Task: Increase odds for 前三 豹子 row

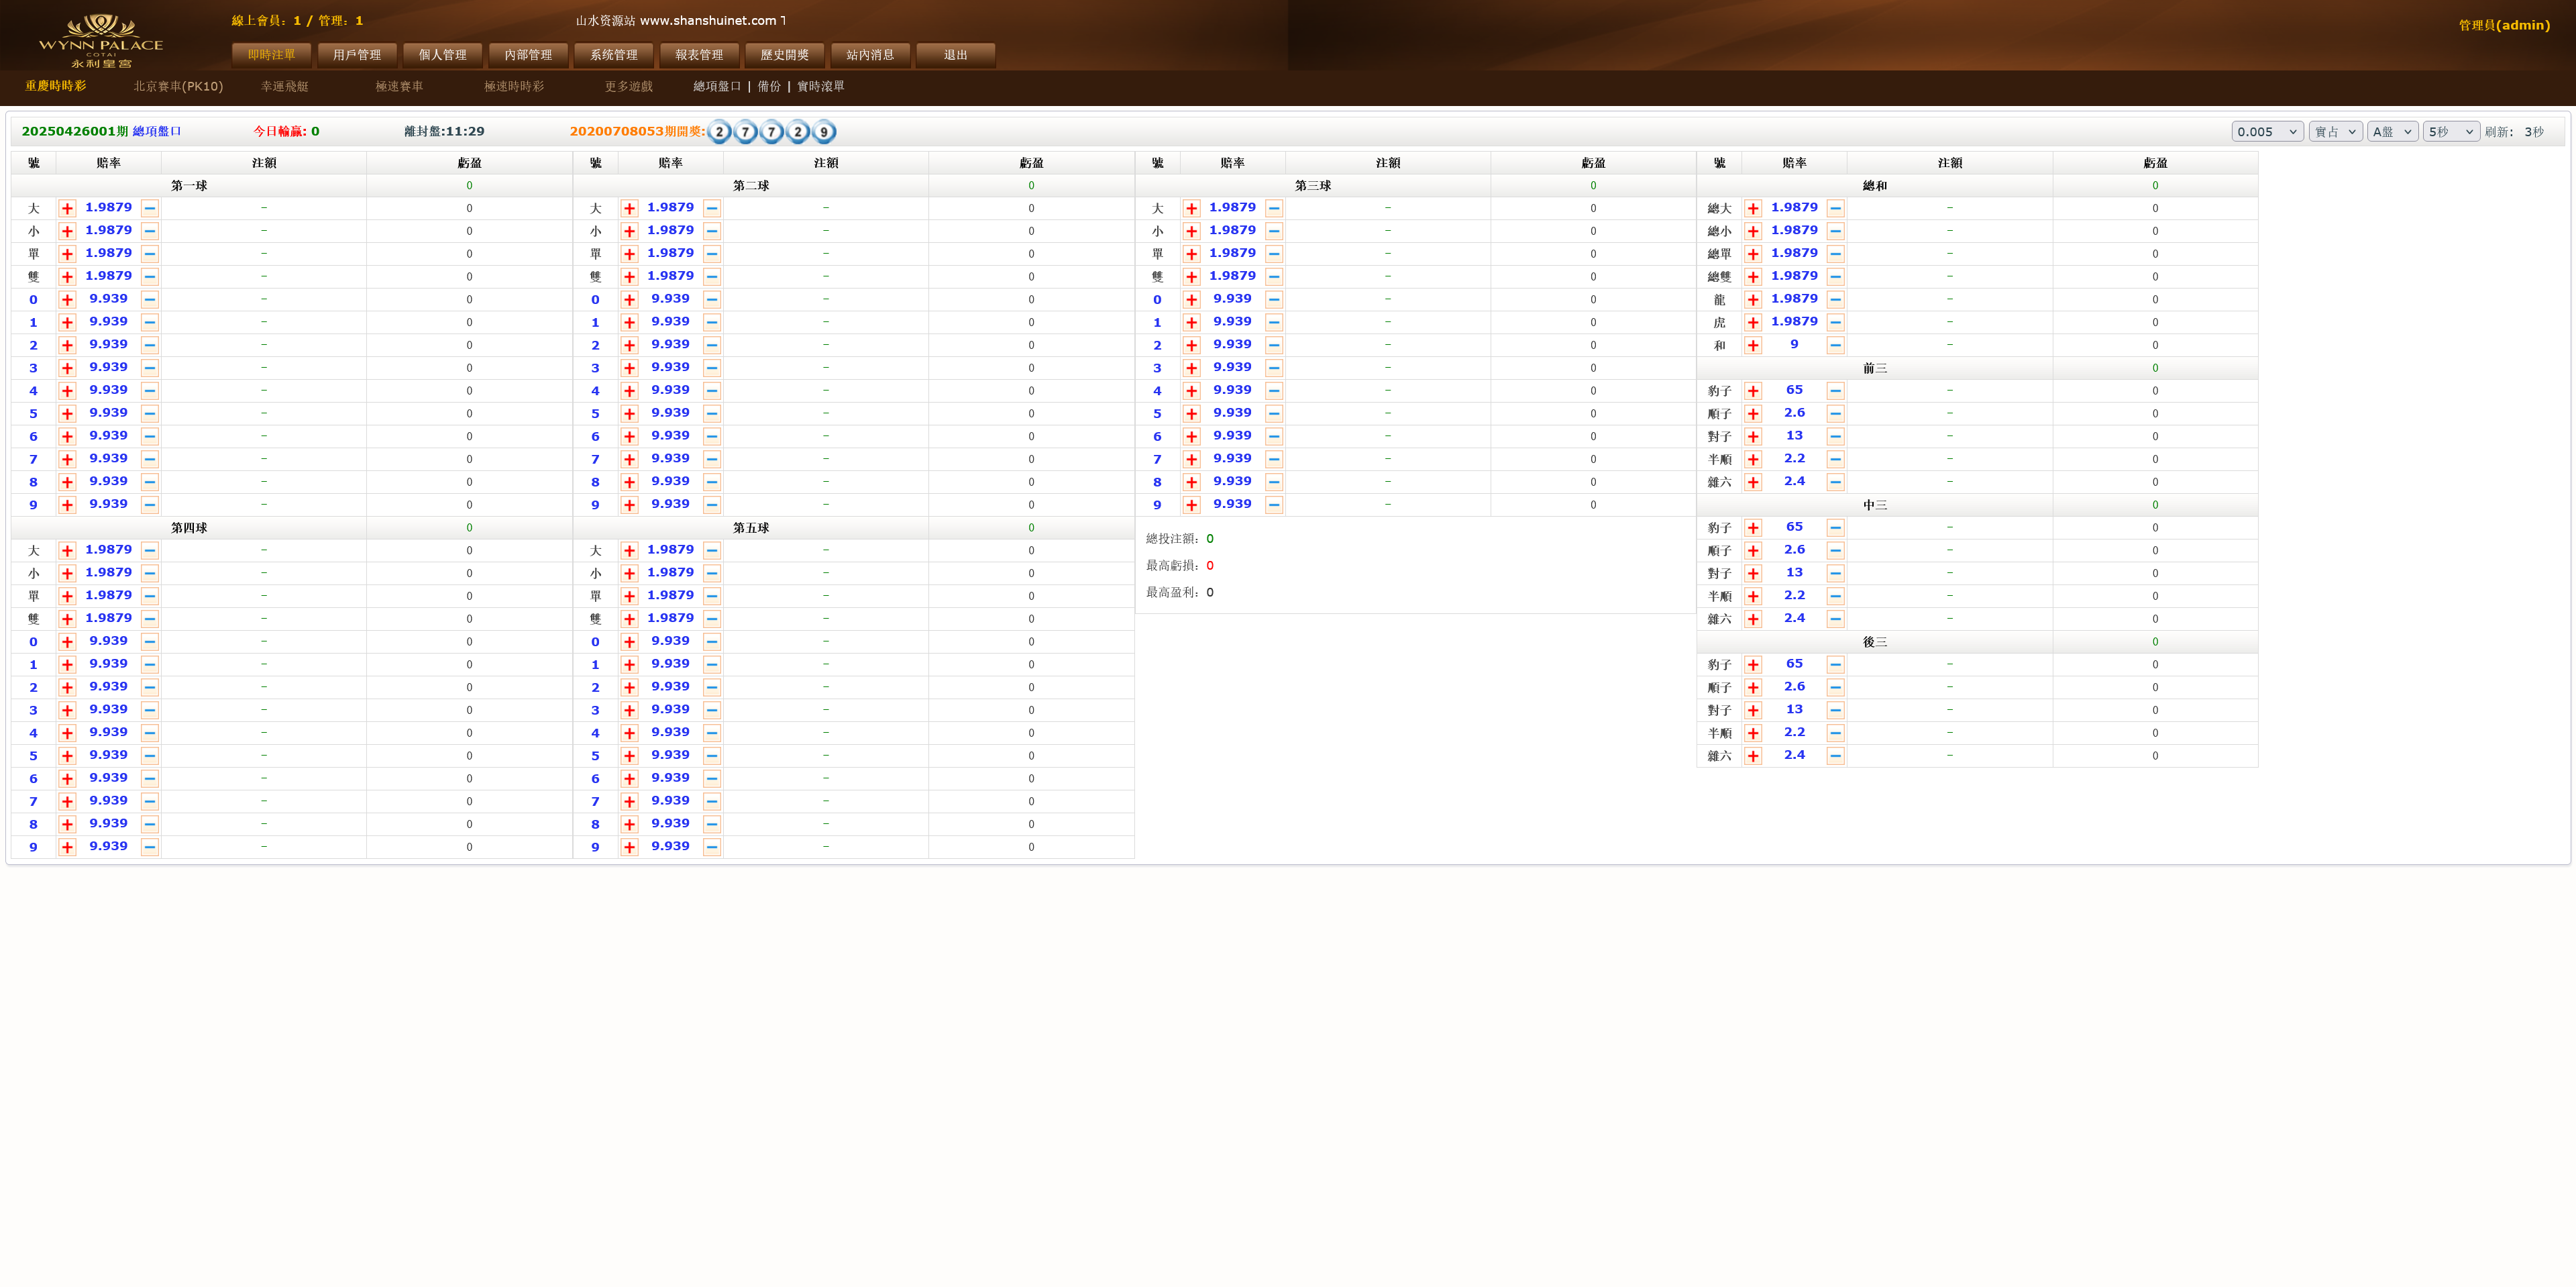Action: (x=1753, y=391)
